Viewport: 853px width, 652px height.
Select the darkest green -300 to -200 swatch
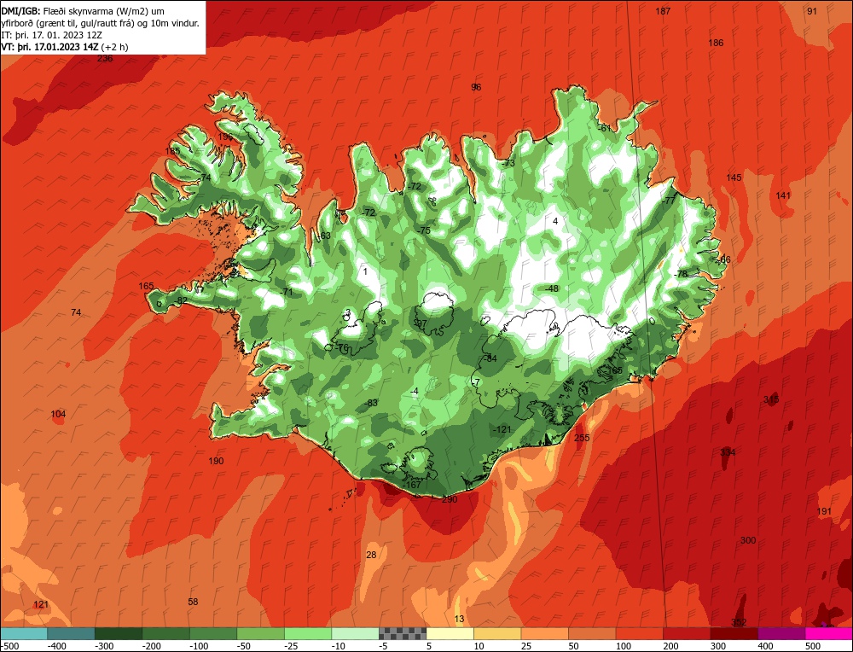click(x=118, y=633)
